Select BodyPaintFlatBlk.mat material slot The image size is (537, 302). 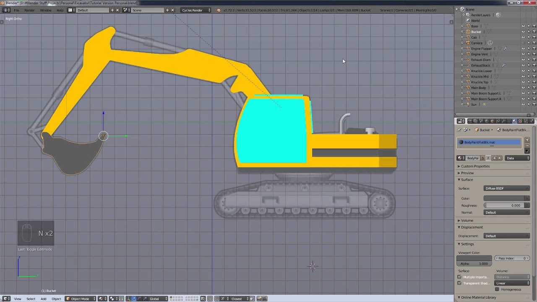(x=489, y=142)
